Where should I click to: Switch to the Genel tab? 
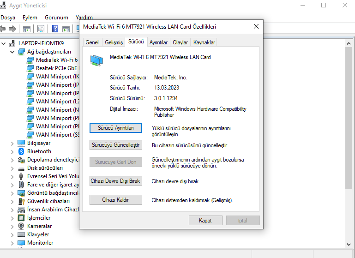point(92,42)
